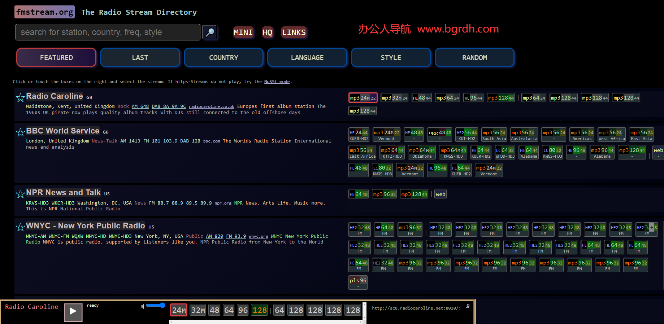Switch player to the 48 bitrate
Viewport: 664px width, 324px height.
(x=214, y=310)
